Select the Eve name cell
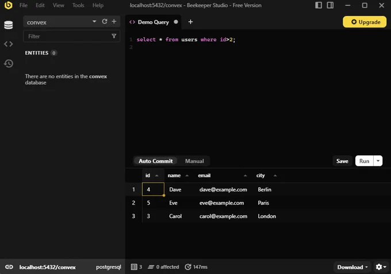Viewport: 391px width, 274px height. tap(179, 203)
